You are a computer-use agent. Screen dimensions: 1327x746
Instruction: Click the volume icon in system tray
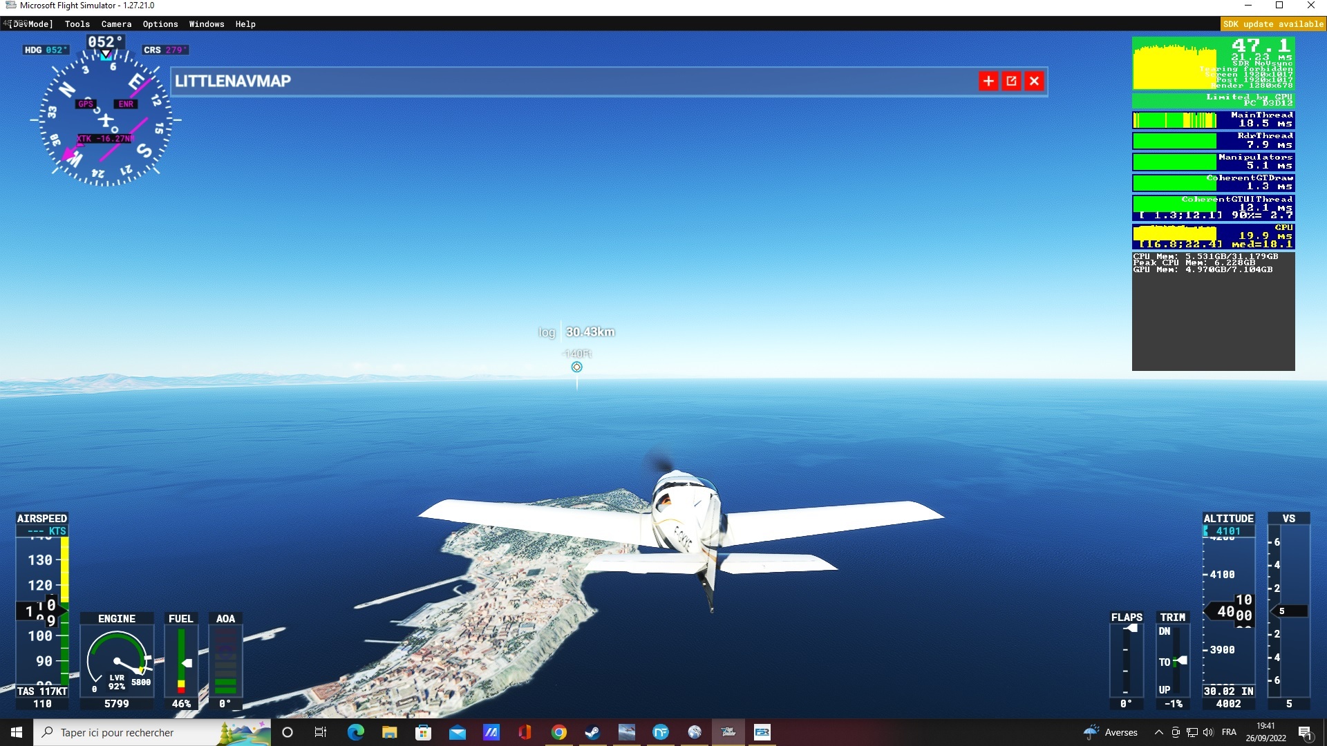click(1207, 732)
